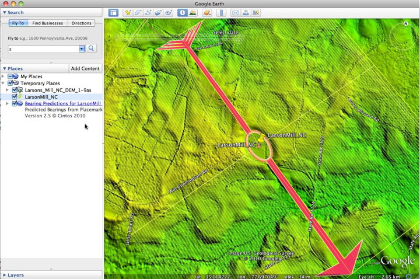The image size is (420, 279).
Task: Click the Add Placemark pushpin icon
Action: (128, 12)
